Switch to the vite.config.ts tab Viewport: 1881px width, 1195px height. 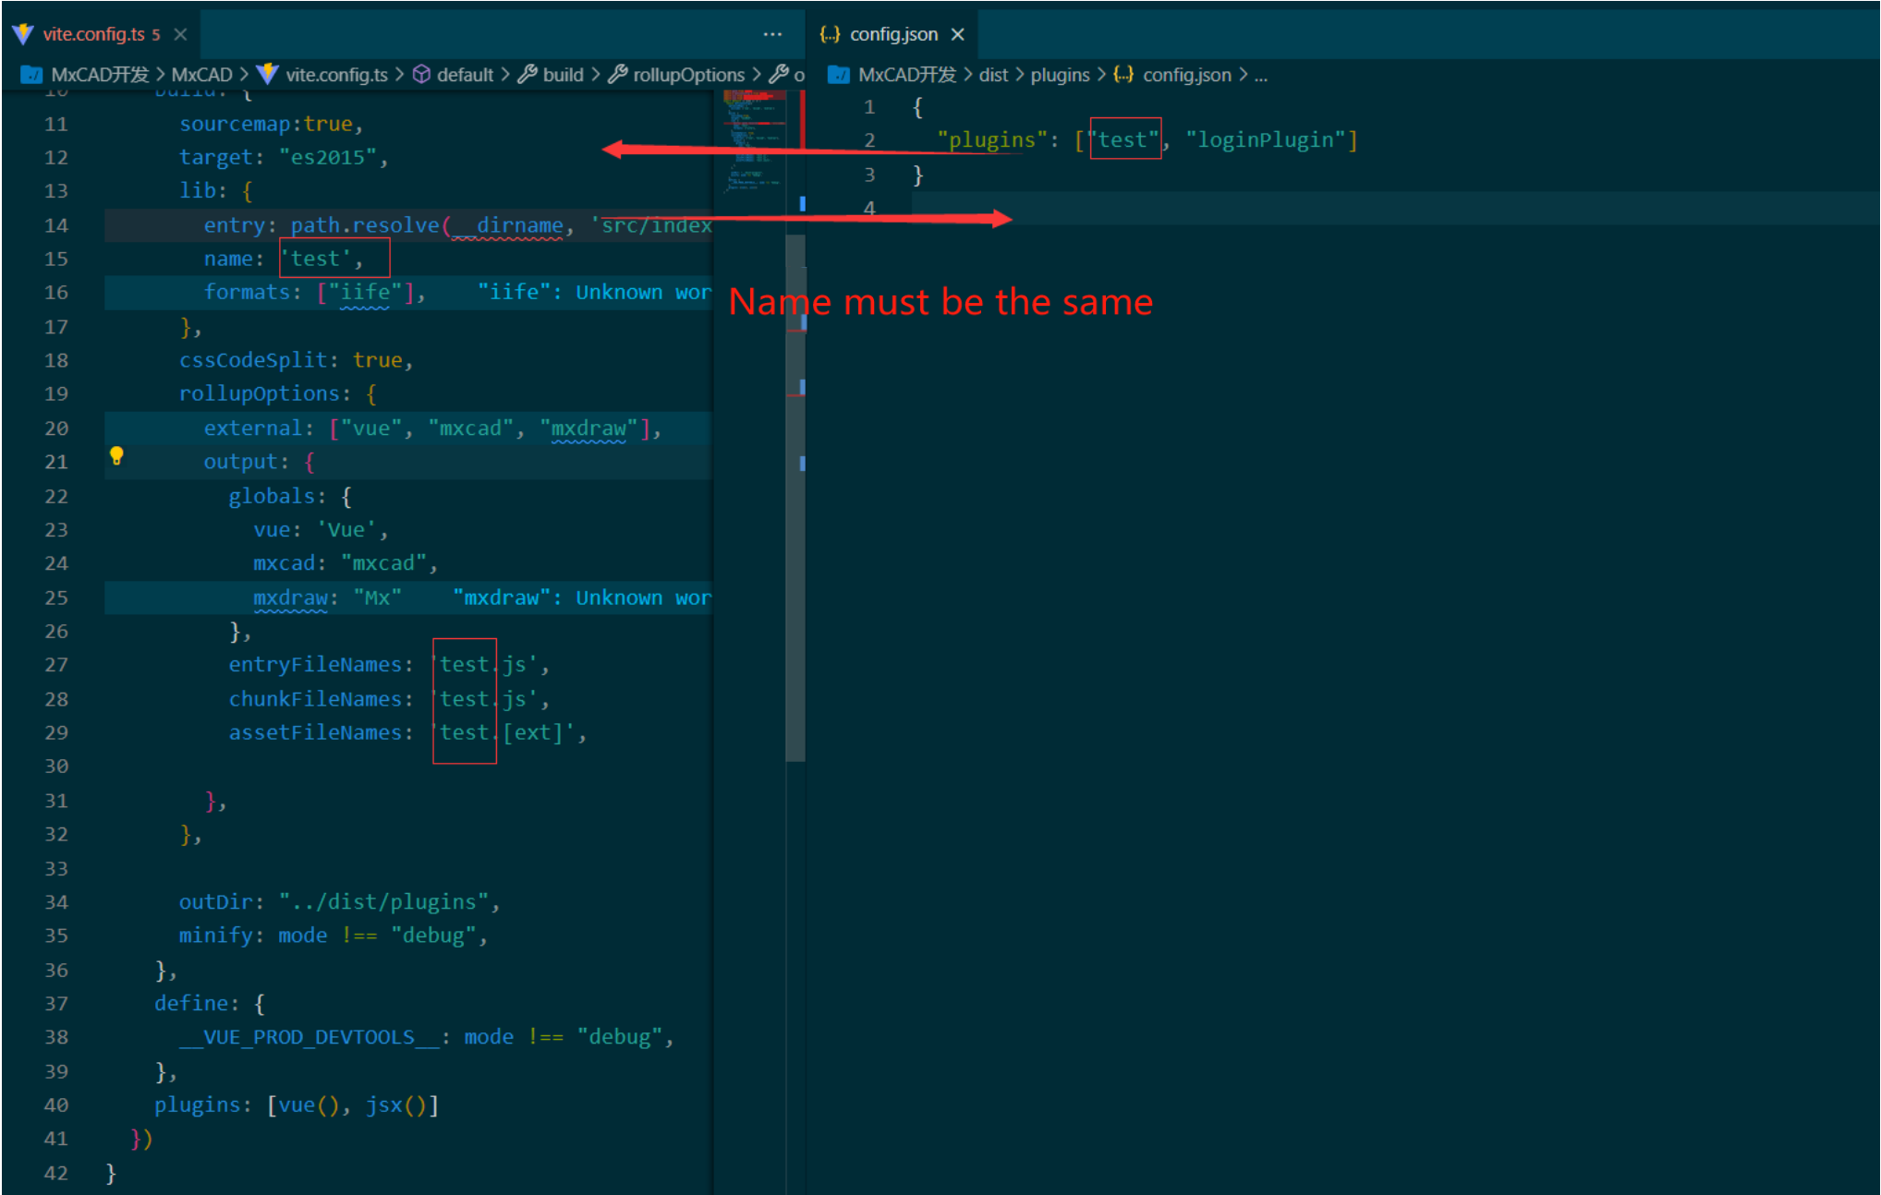point(93,34)
